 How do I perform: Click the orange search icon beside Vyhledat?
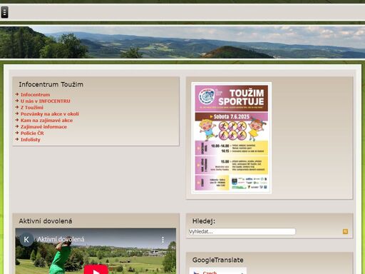[345, 231]
